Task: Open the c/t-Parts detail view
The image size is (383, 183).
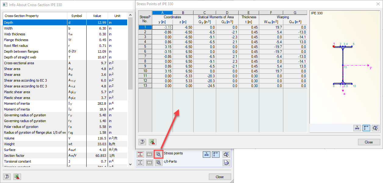Action: (x=159, y=163)
